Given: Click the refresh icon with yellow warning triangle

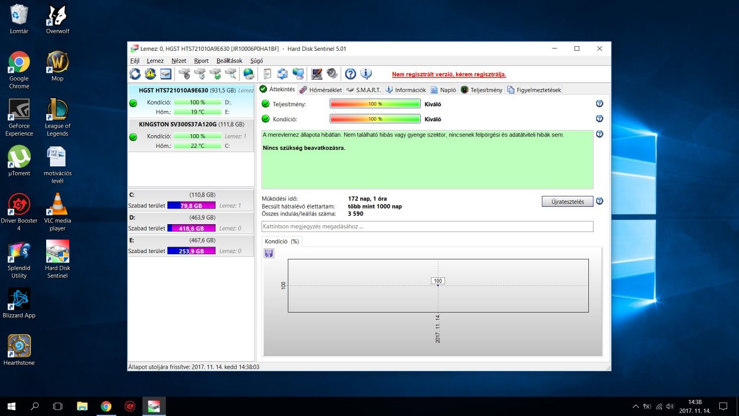Looking at the screenshot, I should [x=151, y=73].
